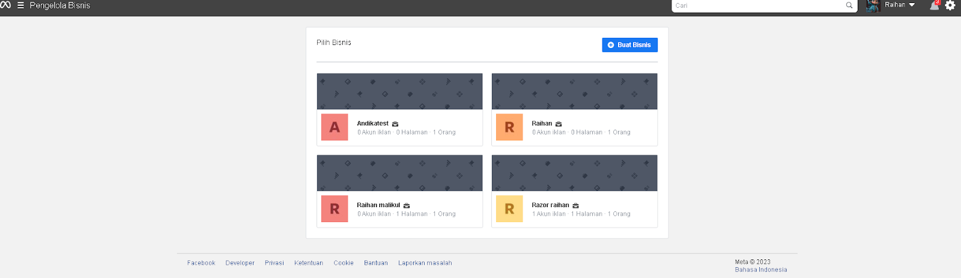
Task: Click briefcase icon next to Razor raihan
Action: coord(575,205)
